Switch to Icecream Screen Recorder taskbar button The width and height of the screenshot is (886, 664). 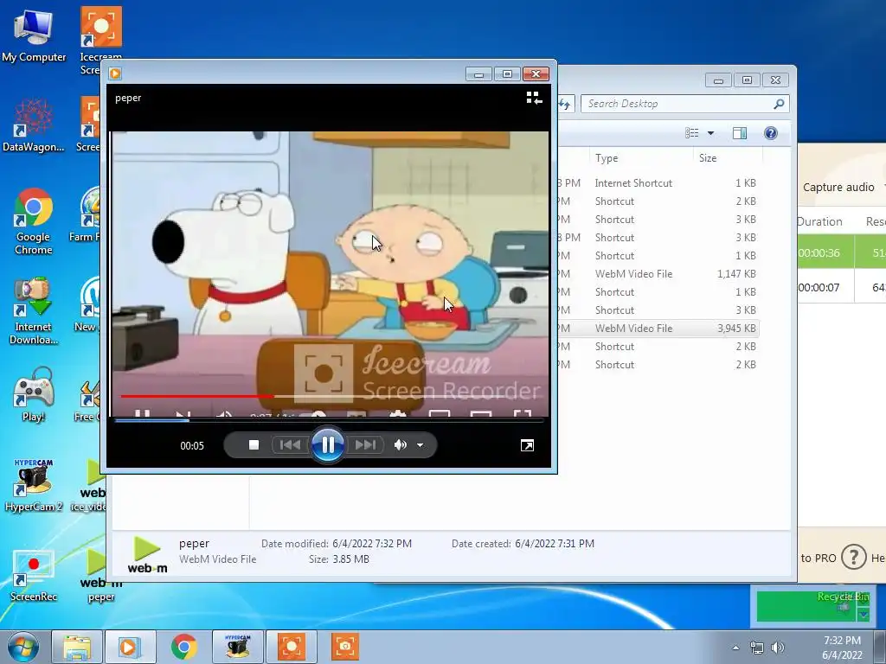pos(291,647)
